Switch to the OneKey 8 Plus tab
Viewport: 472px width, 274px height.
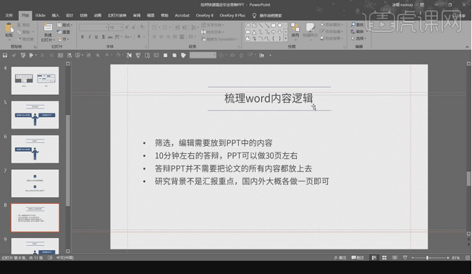(x=232, y=15)
